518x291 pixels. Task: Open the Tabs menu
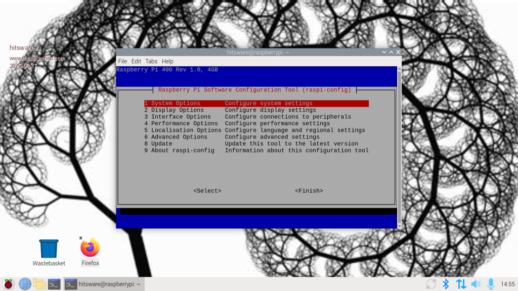point(151,61)
